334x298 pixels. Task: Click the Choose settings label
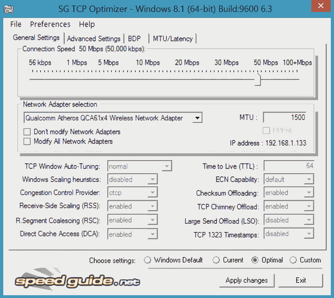coord(112,261)
